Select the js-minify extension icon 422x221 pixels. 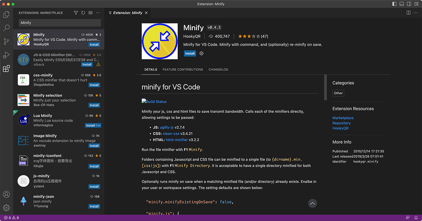(24, 181)
